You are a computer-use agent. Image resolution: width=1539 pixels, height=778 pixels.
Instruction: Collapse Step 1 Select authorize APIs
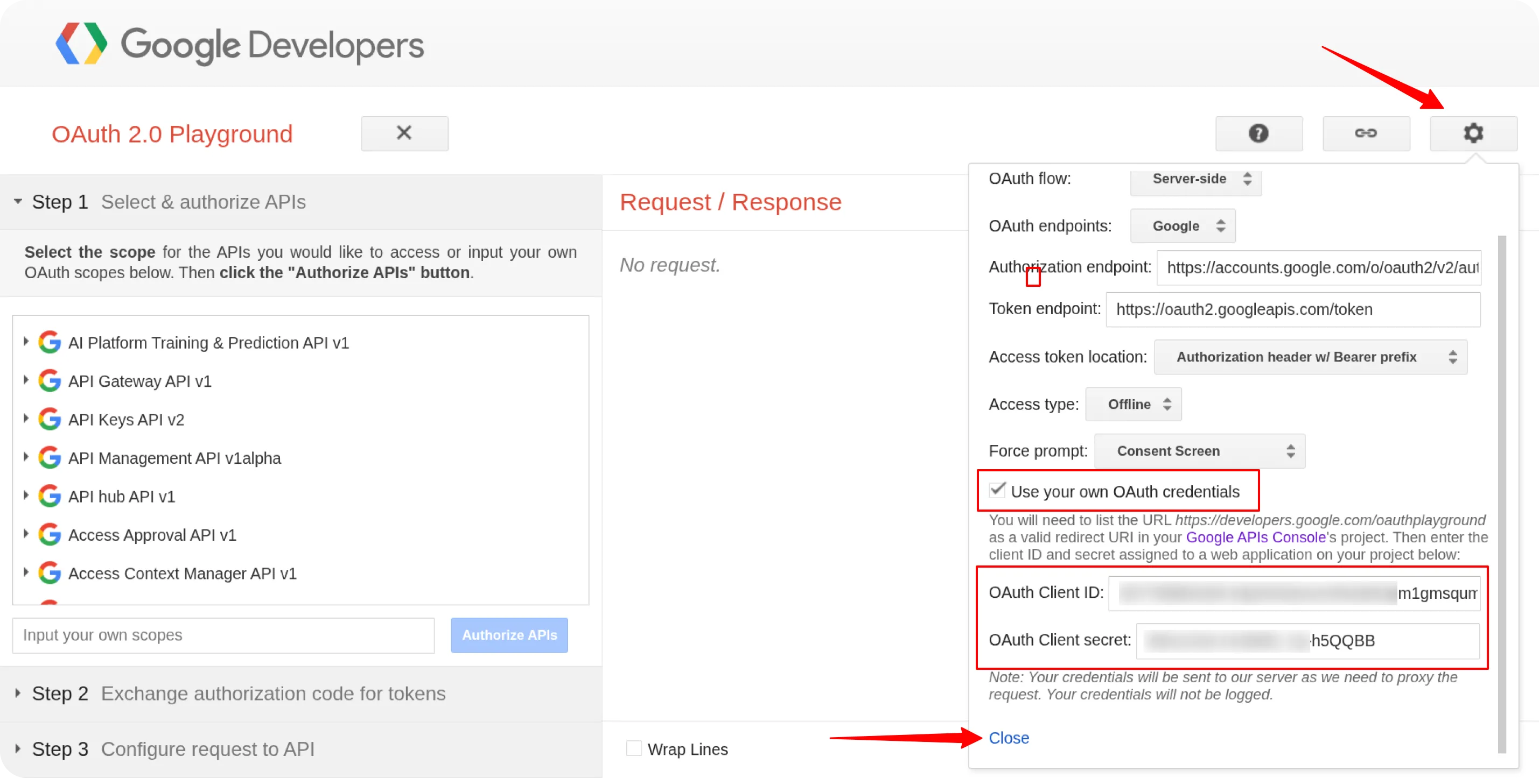click(x=16, y=202)
